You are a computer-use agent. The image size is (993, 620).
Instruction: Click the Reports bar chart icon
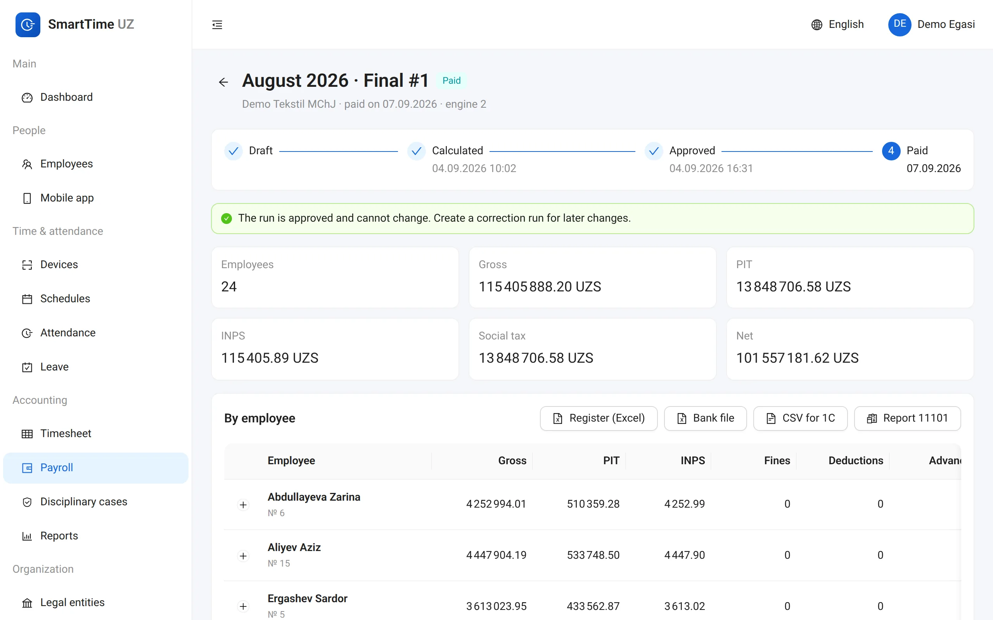point(27,536)
